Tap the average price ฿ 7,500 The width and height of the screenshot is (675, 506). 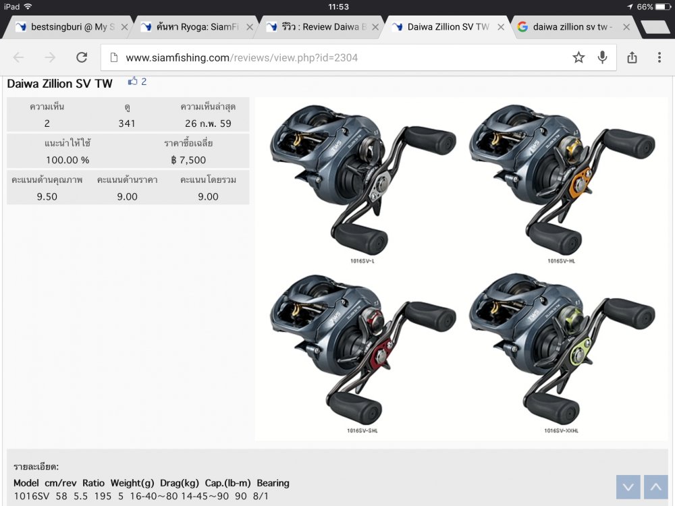coord(188,160)
